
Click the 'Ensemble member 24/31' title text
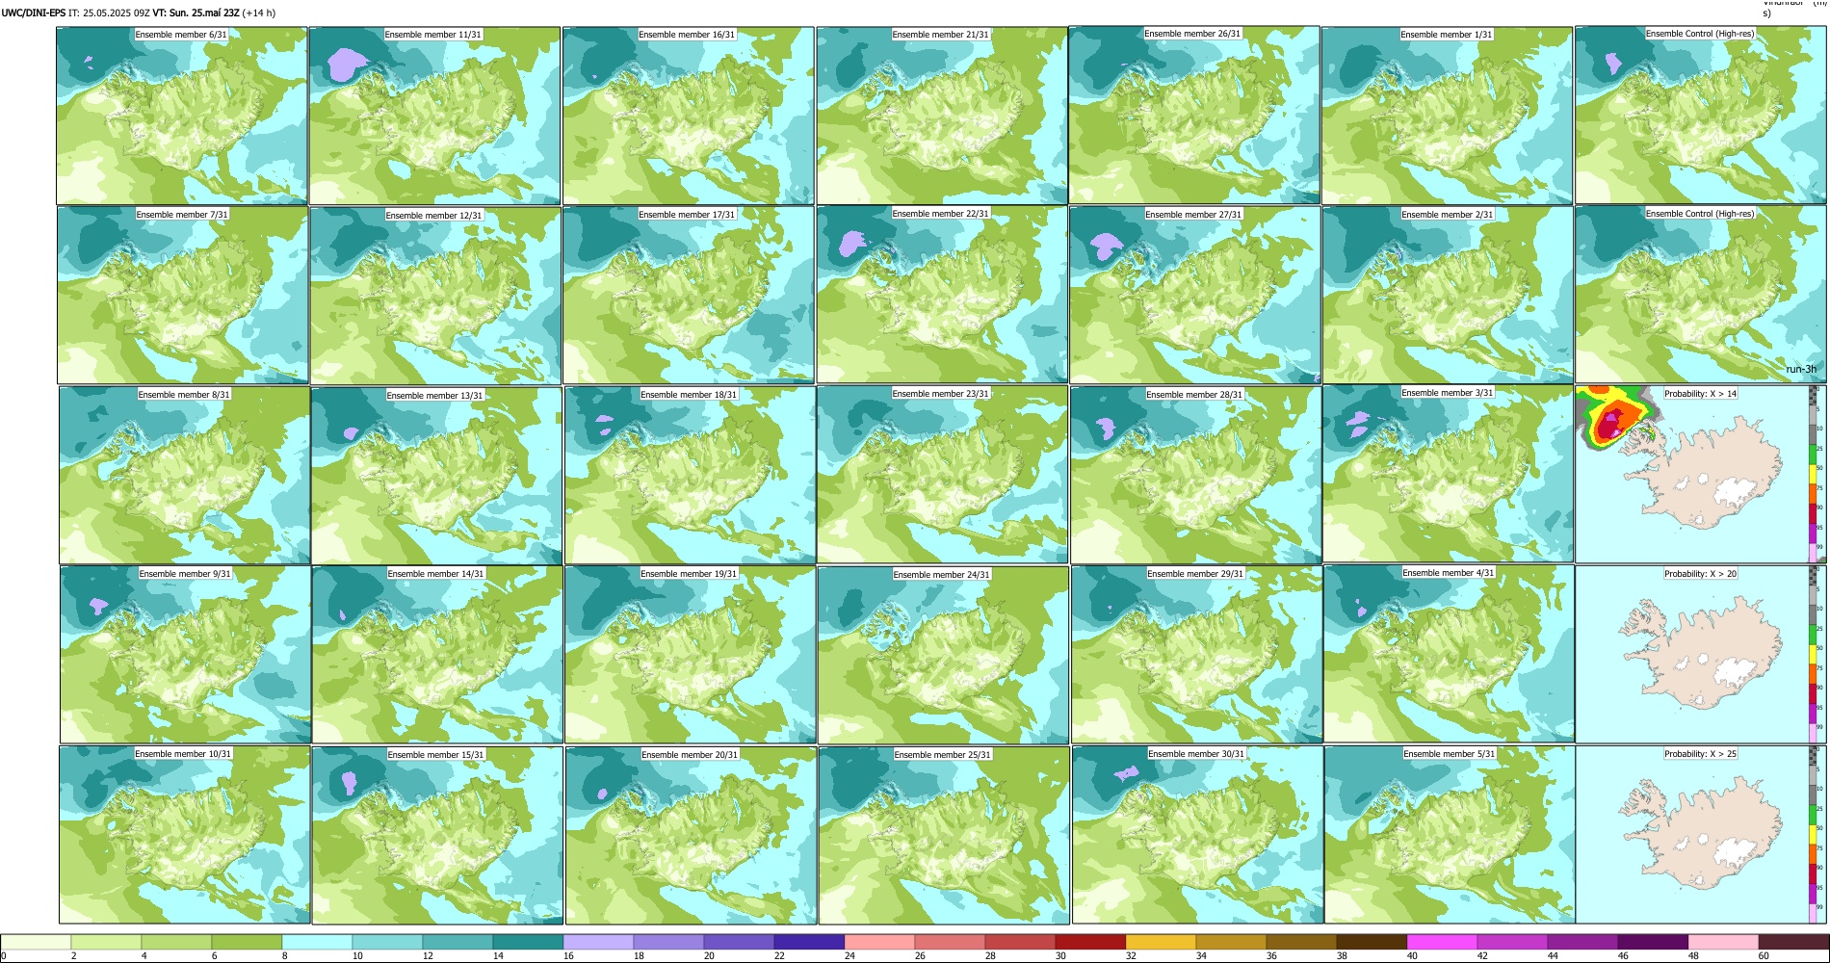click(942, 575)
